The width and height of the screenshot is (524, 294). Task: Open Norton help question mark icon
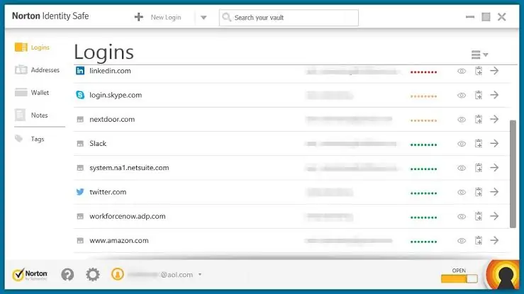tap(67, 275)
